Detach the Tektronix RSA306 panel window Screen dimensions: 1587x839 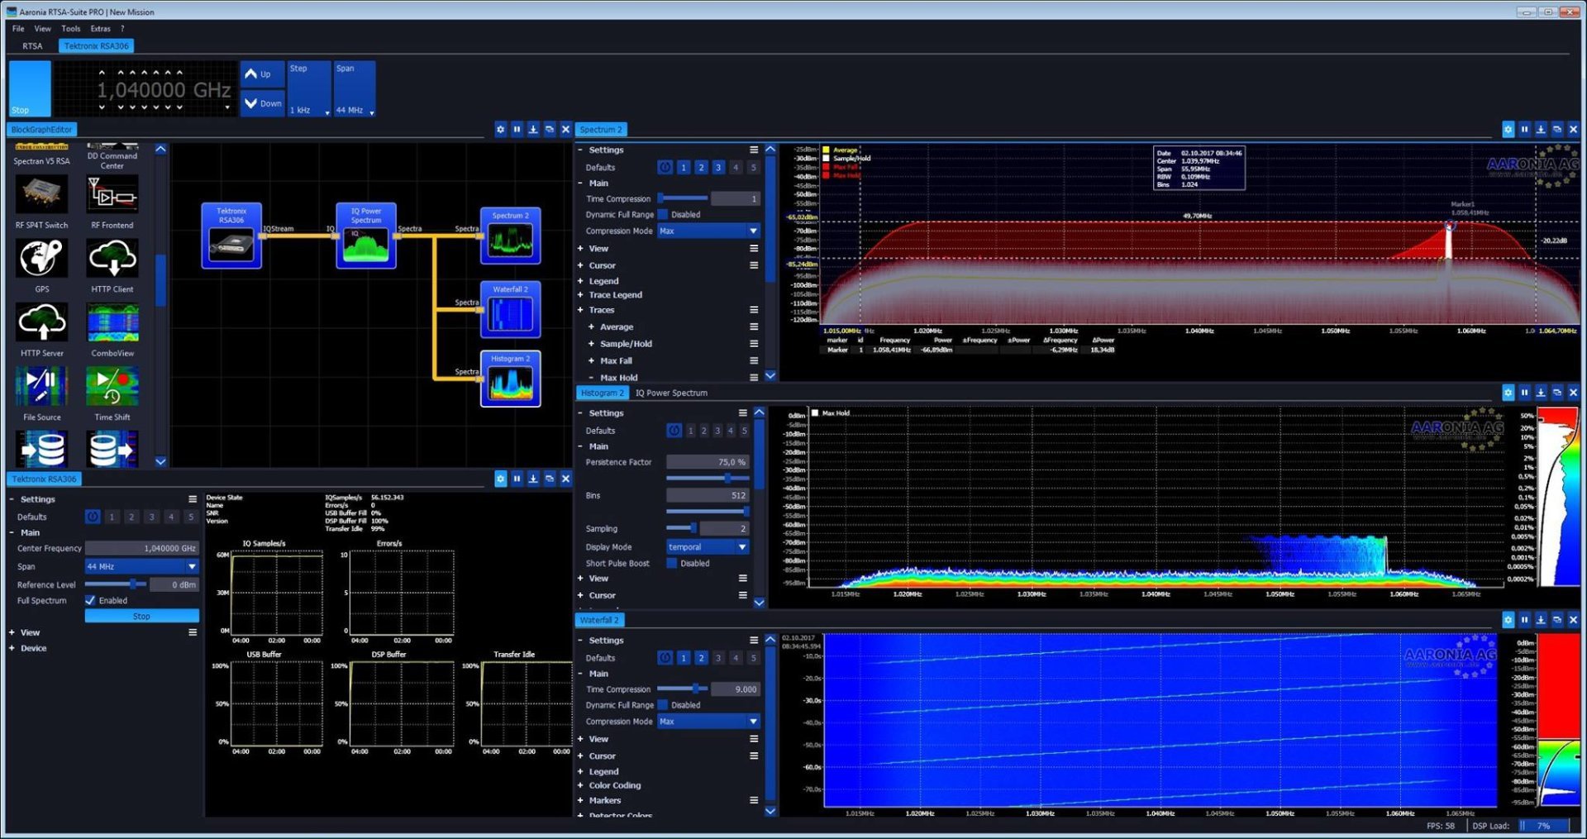[550, 479]
